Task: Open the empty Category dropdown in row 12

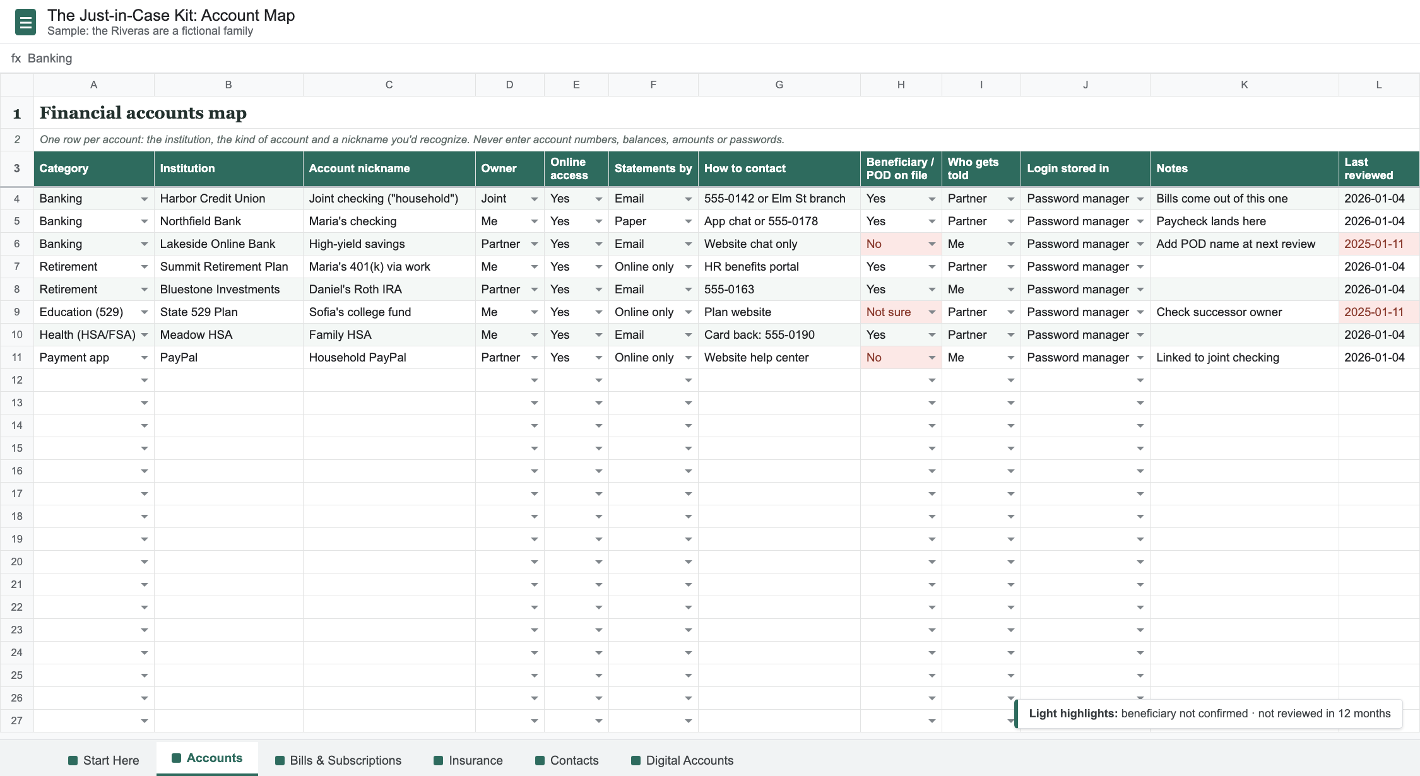Action: pyautogui.click(x=145, y=380)
